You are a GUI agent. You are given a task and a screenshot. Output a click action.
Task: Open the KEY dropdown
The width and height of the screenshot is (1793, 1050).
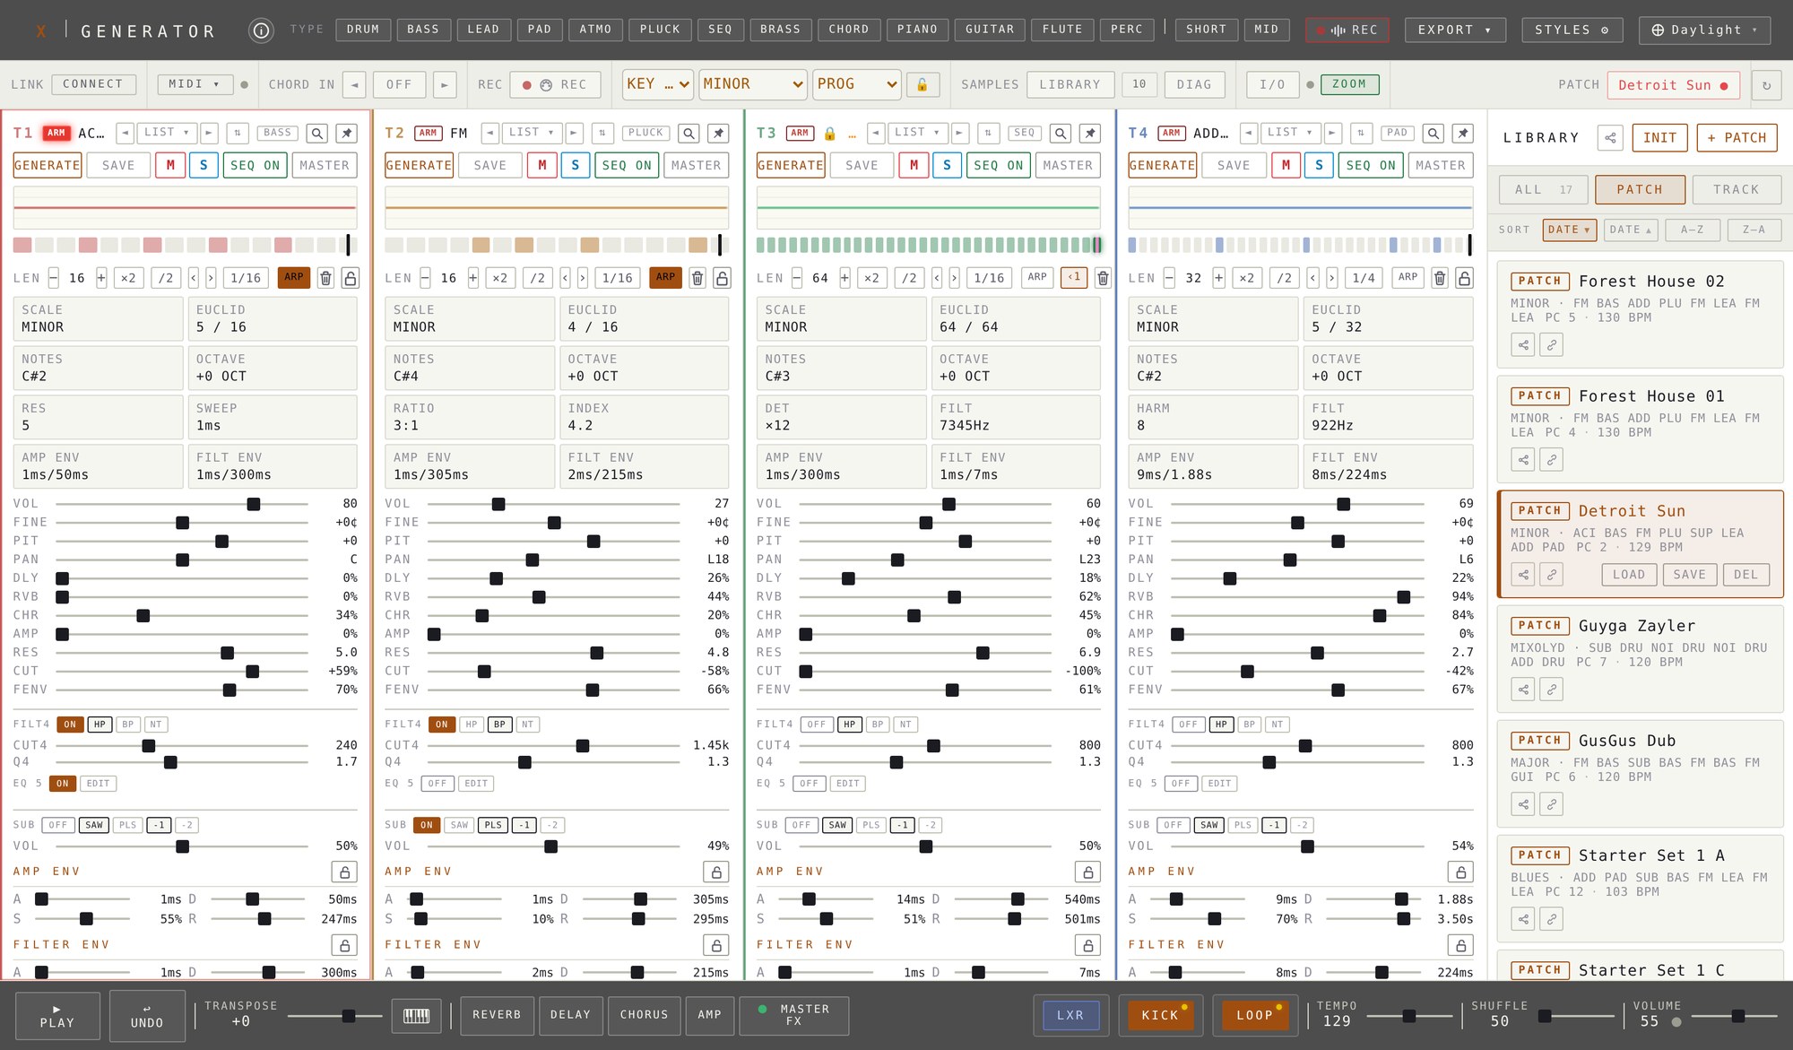point(658,84)
